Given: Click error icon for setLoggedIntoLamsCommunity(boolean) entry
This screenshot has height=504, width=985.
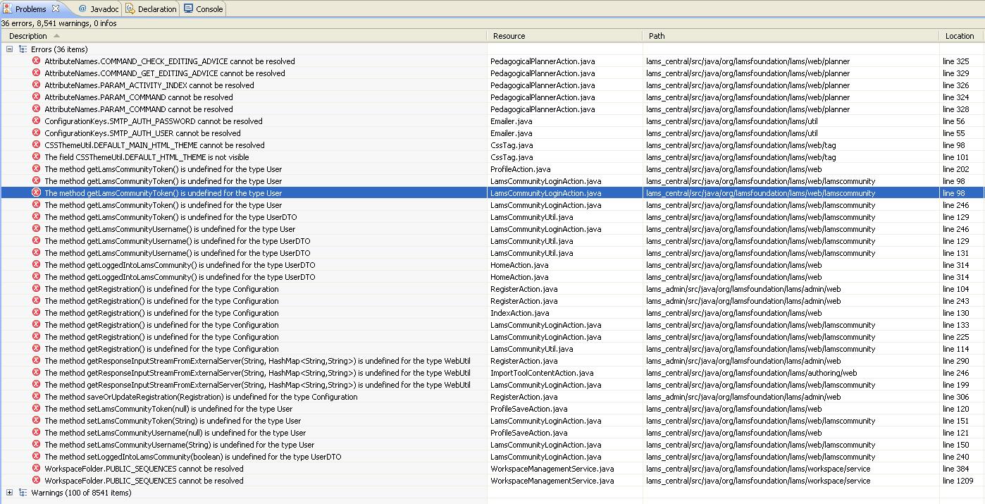Looking at the screenshot, I should [x=37, y=457].
